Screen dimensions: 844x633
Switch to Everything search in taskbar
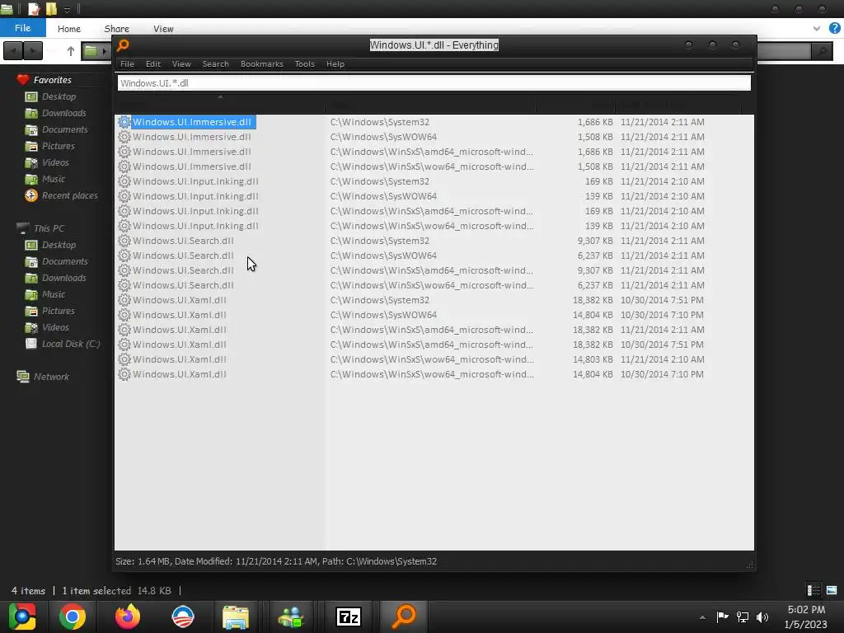pyautogui.click(x=404, y=617)
